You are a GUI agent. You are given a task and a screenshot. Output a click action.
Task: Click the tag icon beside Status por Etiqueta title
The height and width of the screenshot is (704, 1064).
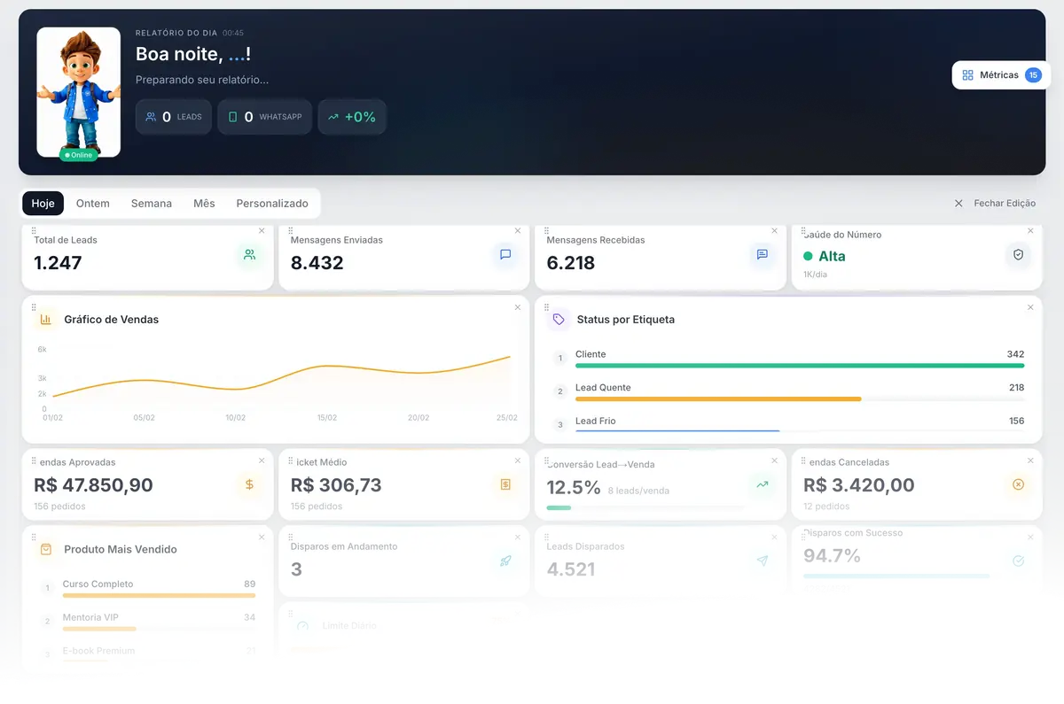[x=557, y=319]
